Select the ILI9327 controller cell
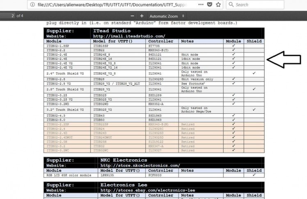The height and width of the screenshot is (199, 307). pos(162,151)
